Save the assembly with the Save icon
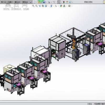The image size is (105, 105). click(x=44, y=2)
